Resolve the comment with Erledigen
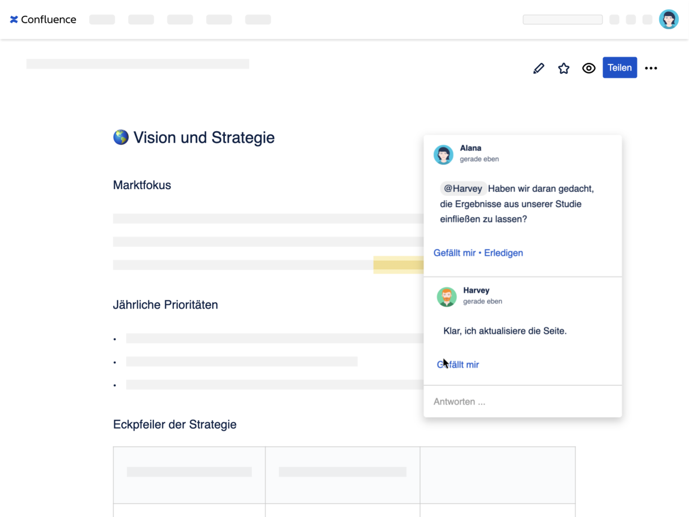Image resolution: width=689 pixels, height=517 pixels. coord(503,253)
